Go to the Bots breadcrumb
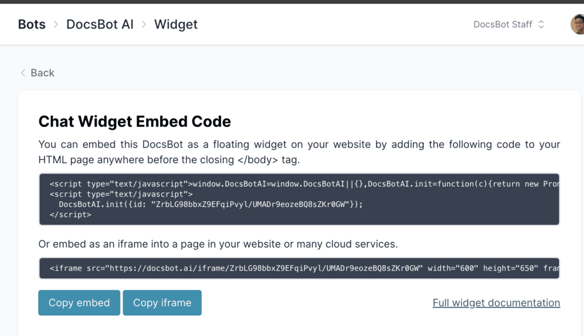The height and width of the screenshot is (336, 584). 32,25
